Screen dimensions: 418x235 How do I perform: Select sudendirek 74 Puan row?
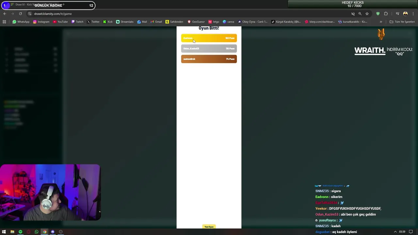(209, 59)
